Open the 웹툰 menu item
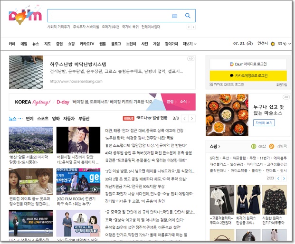Viewport: 295px width, 244px height. pos(103,44)
